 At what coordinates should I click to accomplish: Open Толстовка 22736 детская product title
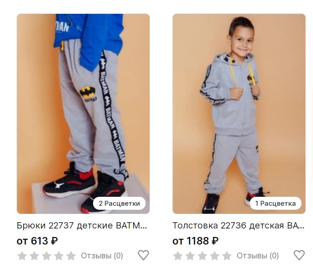click(238, 225)
